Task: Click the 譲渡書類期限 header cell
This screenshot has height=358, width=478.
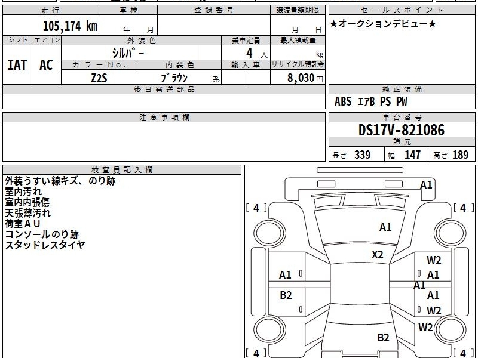Action: point(298,10)
